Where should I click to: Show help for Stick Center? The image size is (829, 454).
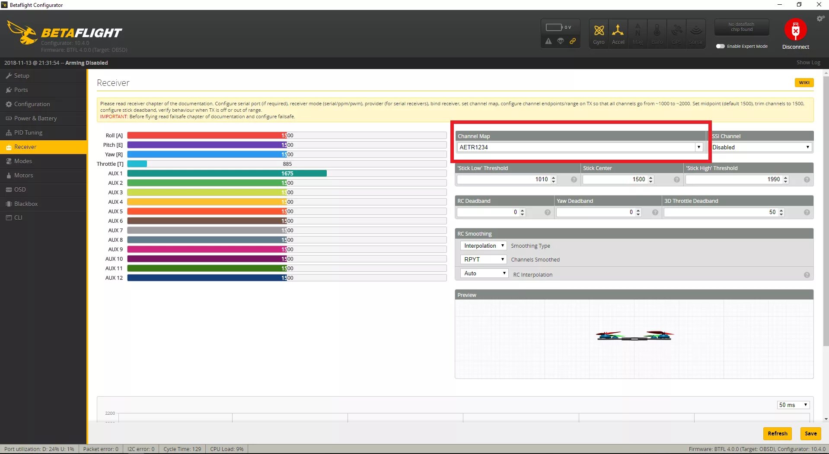pos(677,180)
